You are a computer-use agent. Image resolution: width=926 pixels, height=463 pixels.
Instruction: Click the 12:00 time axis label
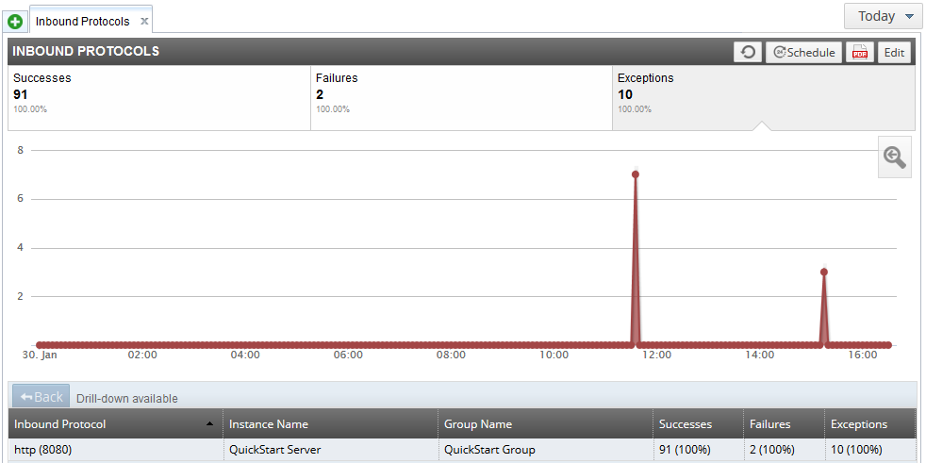(656, 355)
